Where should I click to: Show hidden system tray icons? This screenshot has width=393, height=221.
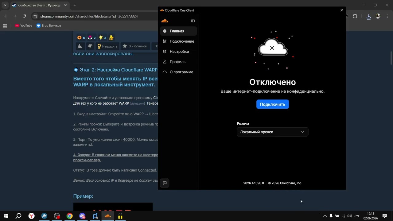tap(325, 216)
